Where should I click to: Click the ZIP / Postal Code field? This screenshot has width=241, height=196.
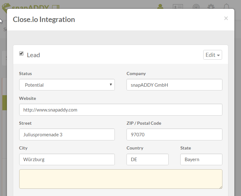[174, 134]
